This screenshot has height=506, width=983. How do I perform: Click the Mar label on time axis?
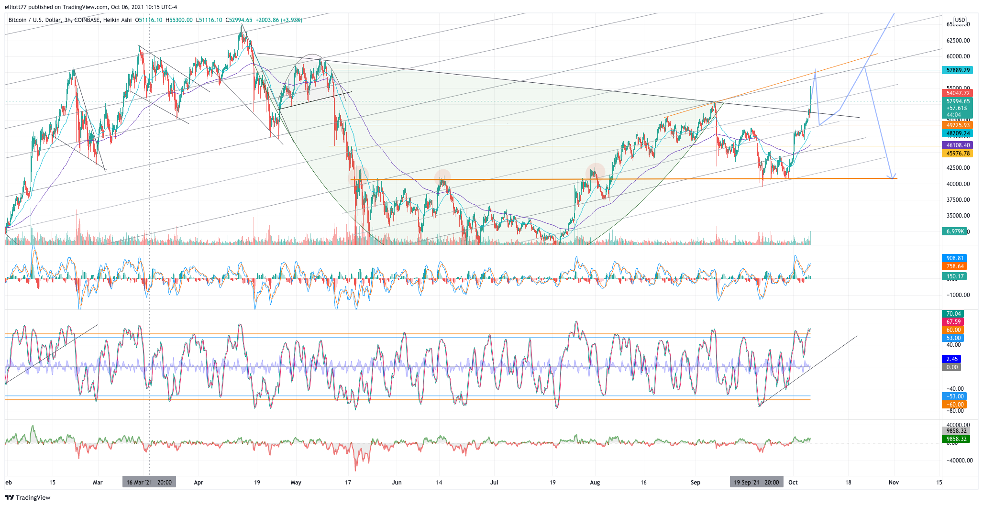(x=98, y=483)
